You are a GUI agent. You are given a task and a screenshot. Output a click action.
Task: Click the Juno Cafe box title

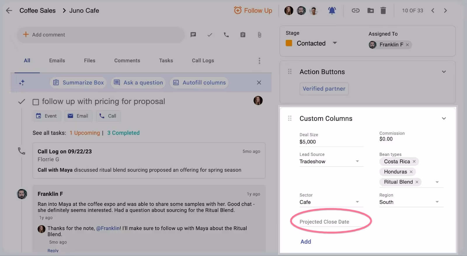click(84, 10)
